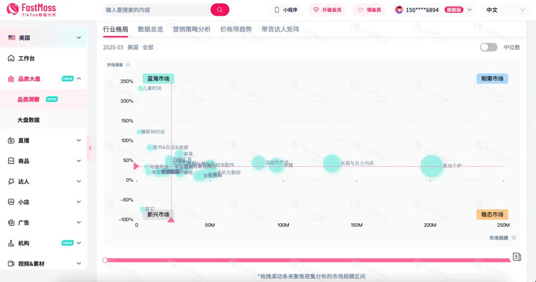Screen dimensions: 536x282
Task: Click the 领会员 button
Action: point(369,10)
